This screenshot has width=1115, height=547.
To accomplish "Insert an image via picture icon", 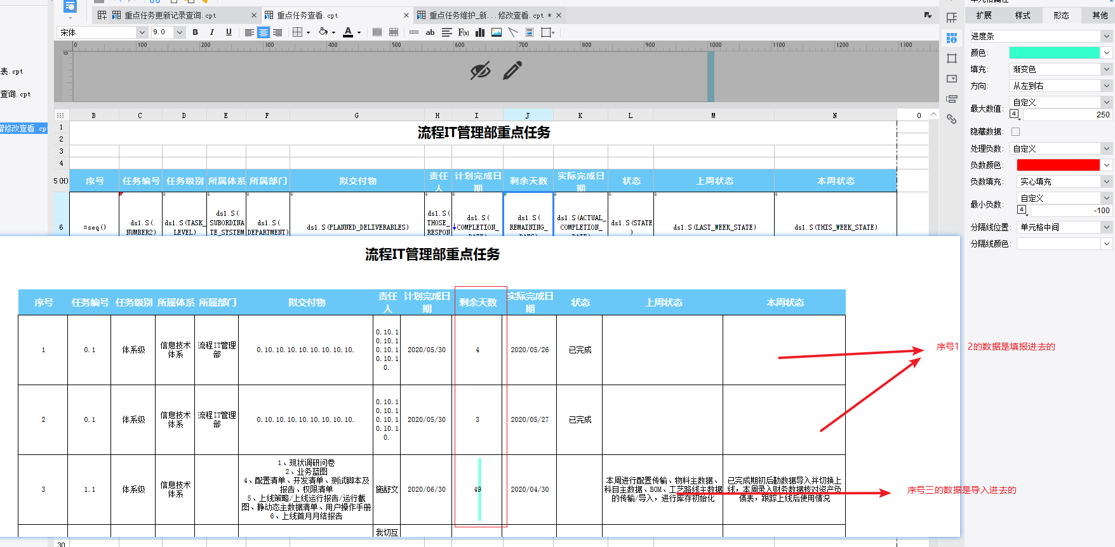I will (x=497, y=32).
